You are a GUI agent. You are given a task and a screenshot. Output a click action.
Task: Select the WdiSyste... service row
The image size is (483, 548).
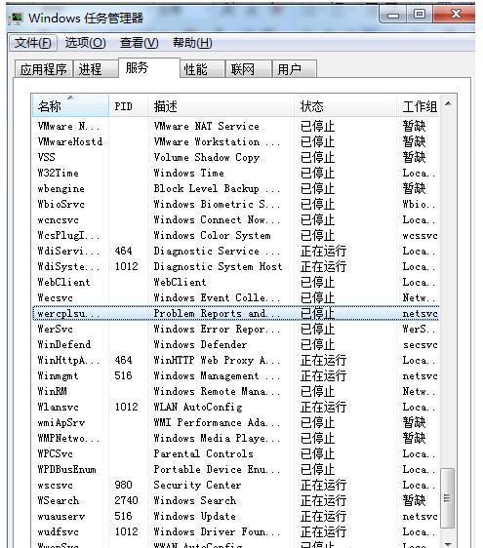[236, 266]
